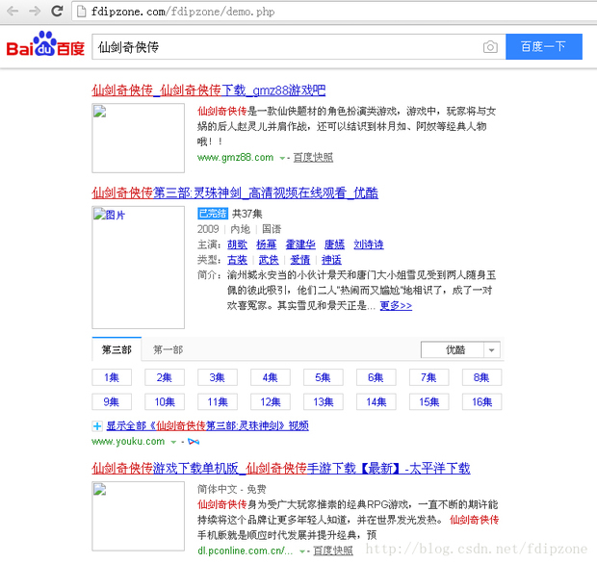Image resolution: width=597 pixels, height=564 pixels.
Task: Play episode 1集
Action: pyautogui.click(x=112, y=377)
